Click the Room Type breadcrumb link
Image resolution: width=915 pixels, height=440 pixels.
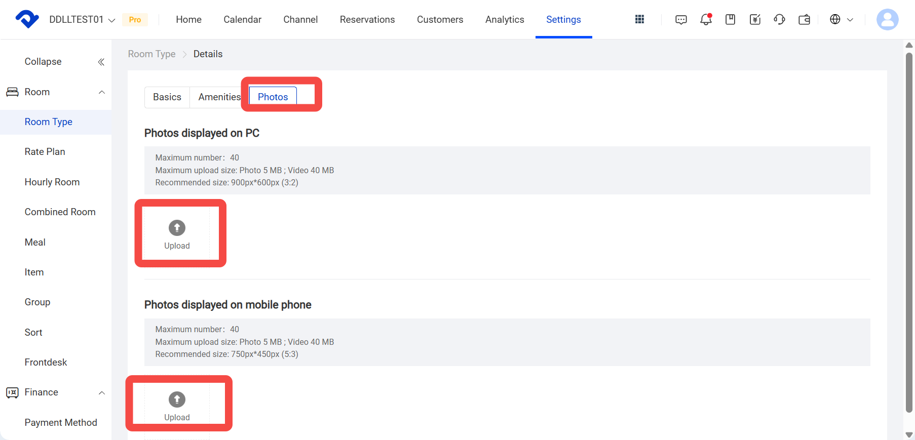point(151,54)
